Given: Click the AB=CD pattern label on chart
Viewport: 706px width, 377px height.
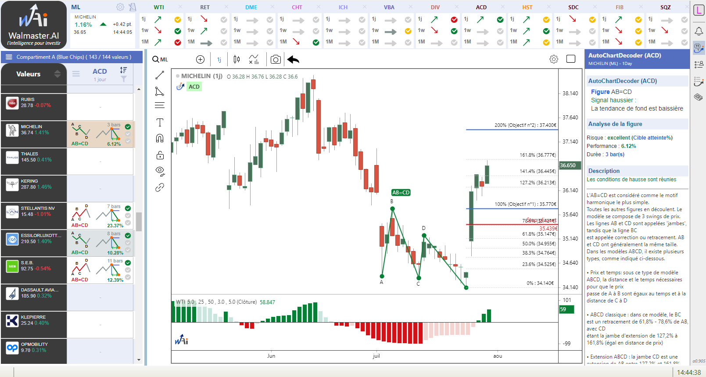Looking at the screenshot, I should coord(401,192).
